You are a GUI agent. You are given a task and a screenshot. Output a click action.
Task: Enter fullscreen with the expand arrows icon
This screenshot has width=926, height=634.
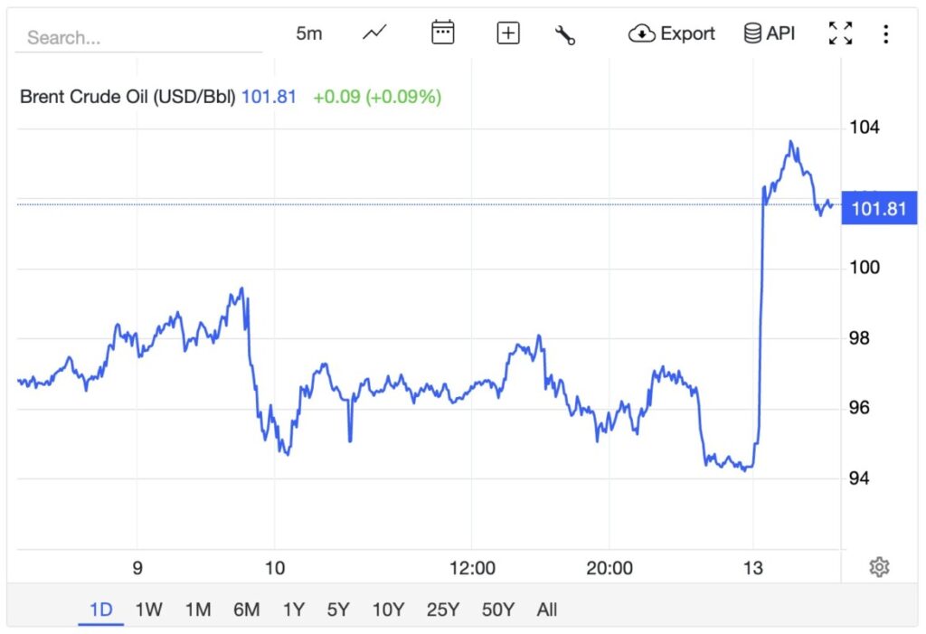click(840, 33)
